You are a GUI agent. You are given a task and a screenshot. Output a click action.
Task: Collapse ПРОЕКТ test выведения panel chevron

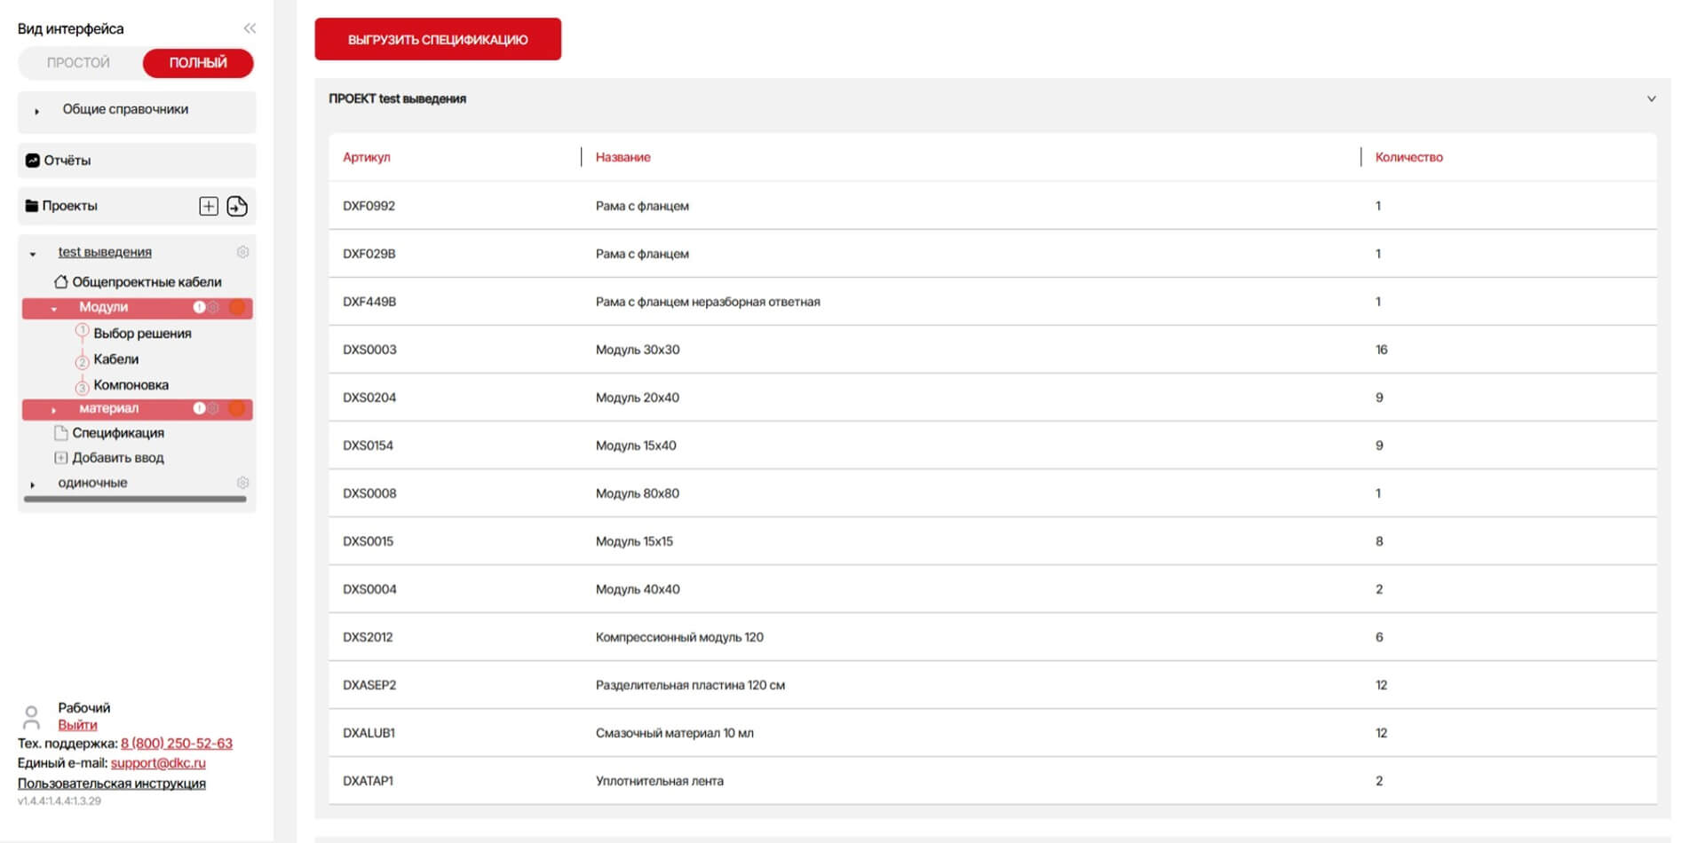1651,98
